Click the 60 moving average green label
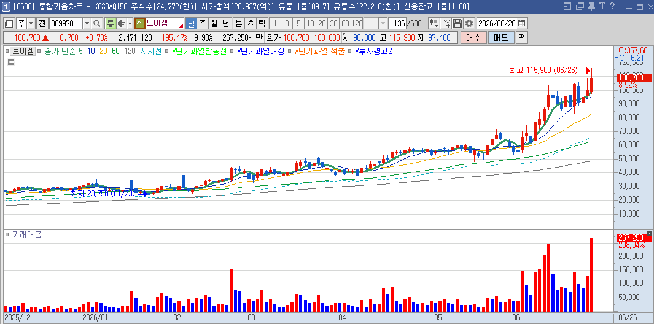654x324 pixels. click(115, 52)
